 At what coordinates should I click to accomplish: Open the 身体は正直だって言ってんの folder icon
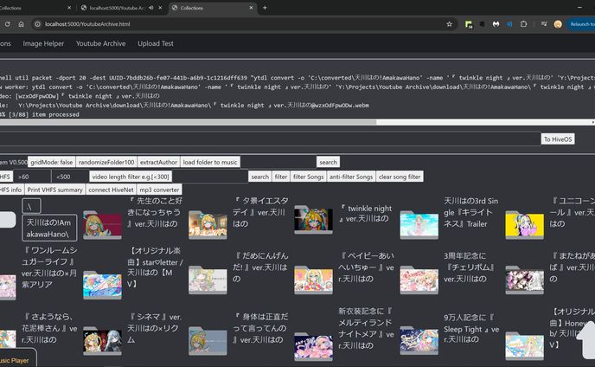click(x=208, y=340)
